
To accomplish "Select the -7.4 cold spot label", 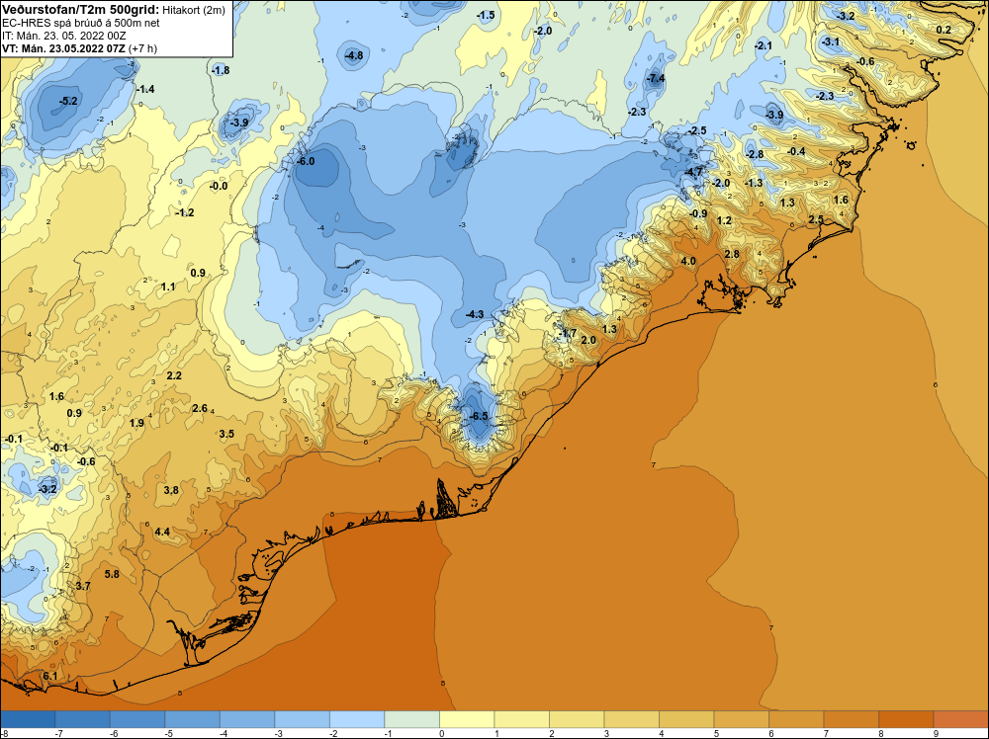I will (x=656, y=79).
